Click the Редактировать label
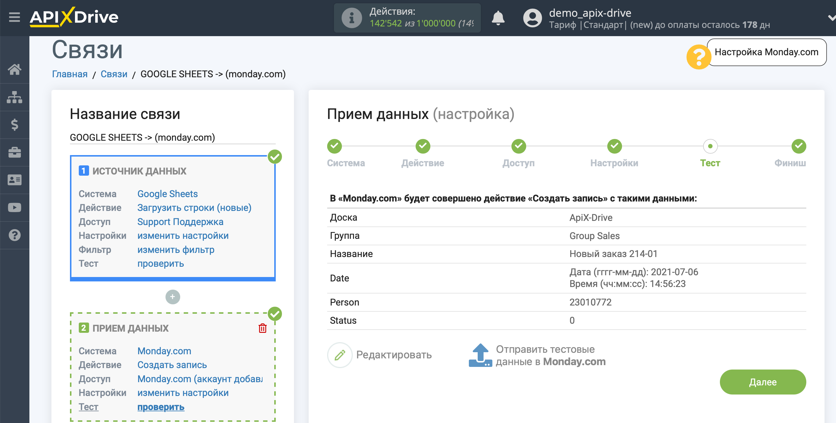This screenshot has height=423, width=836. (394, 355)
